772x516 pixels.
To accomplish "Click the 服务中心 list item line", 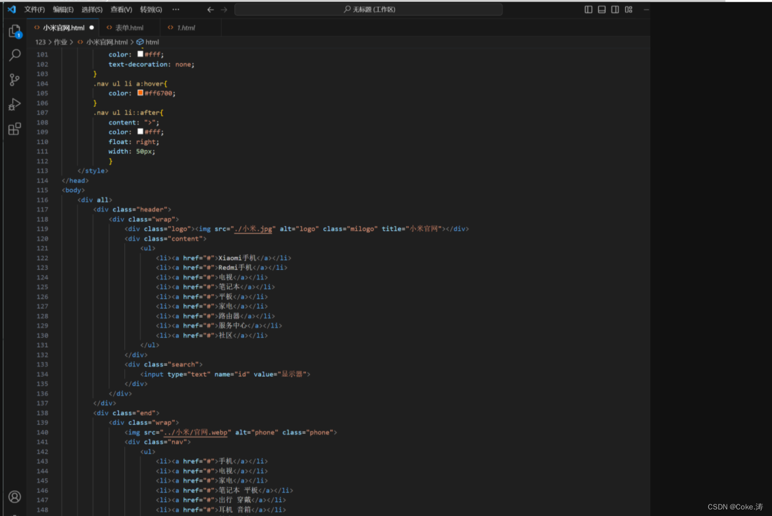I will (x=219, y=326).
